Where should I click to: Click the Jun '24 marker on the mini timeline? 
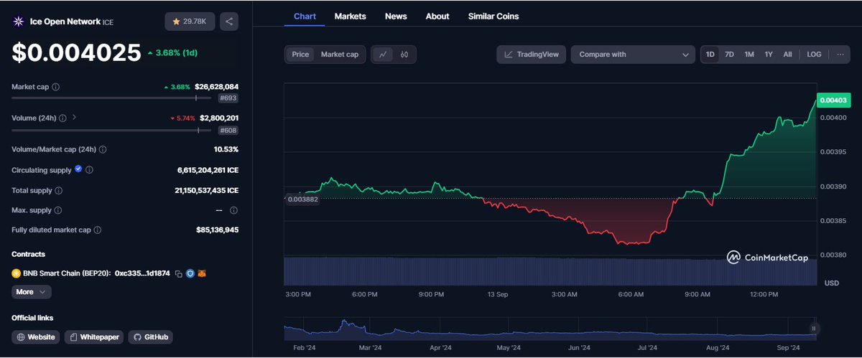tap(579, 348)
